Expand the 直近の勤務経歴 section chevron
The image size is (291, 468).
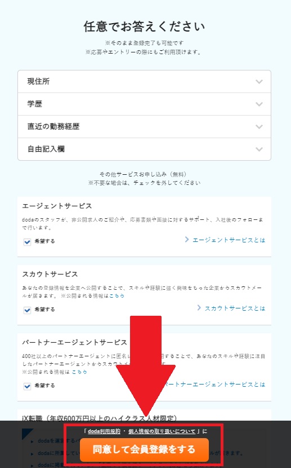259,126
